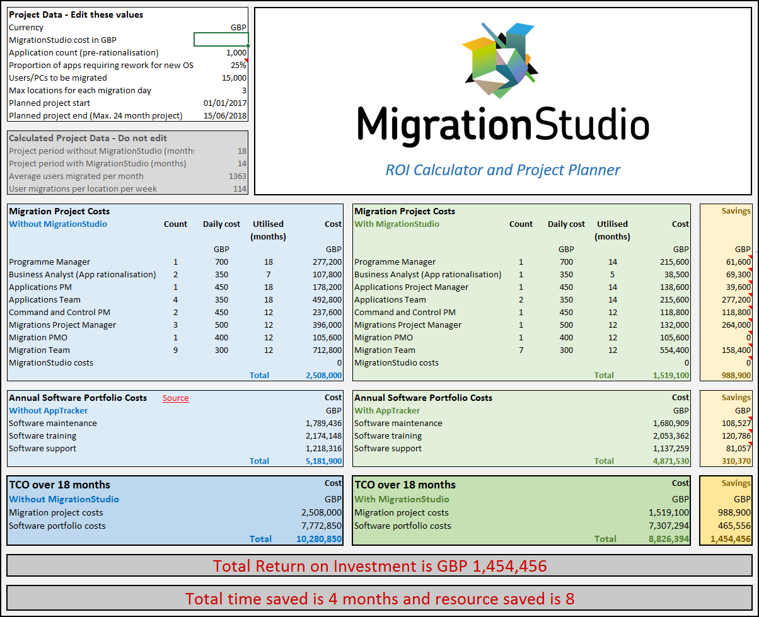Select TCO software portfolio savings 465,556
This screenshot has width=759, height=617.
pyautogui.click(x=734, y=526)
